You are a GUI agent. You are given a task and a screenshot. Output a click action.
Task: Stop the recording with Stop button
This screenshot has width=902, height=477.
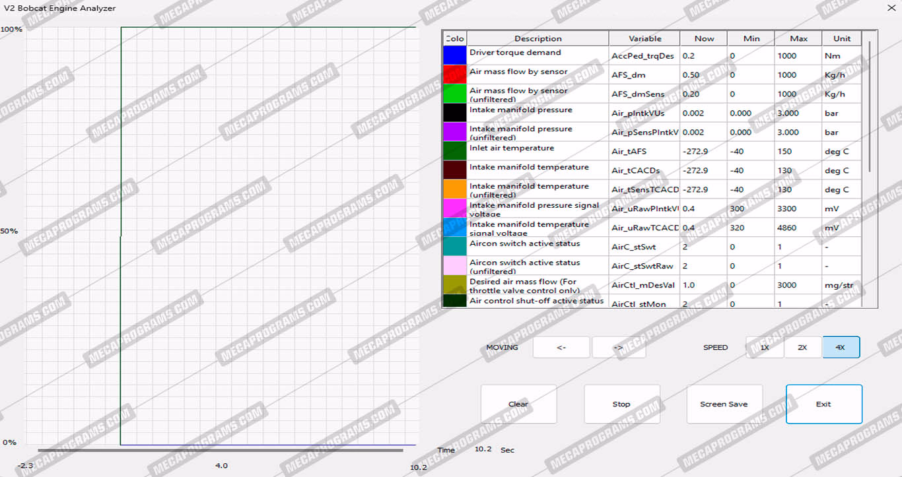621,404
